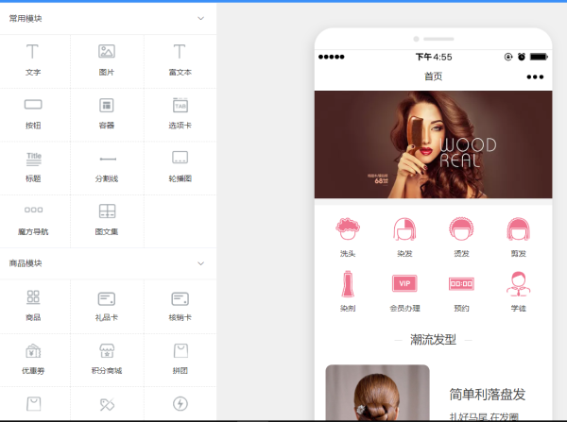This screenshot has height=422, width=567.
Task: Choose the 富文本 rich text module
Action: pyautogui.click(x=180, y=52)
